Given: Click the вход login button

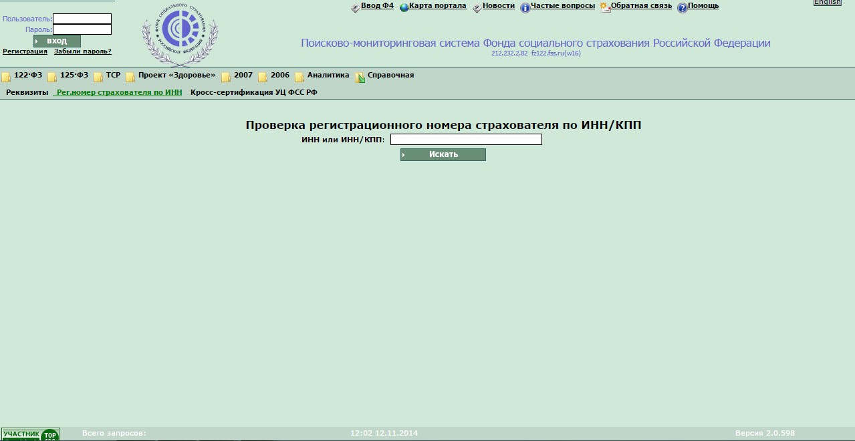Looking at the screenshot, I should click(57, 41).
